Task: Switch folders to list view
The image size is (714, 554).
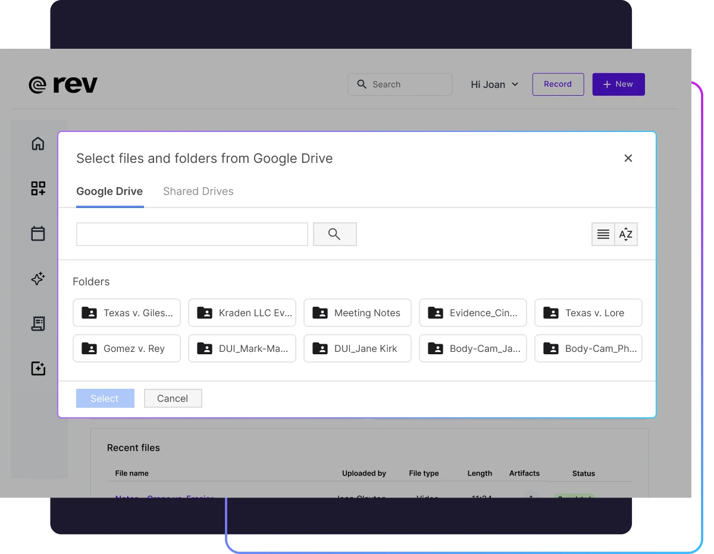Action: coord(603,234)
